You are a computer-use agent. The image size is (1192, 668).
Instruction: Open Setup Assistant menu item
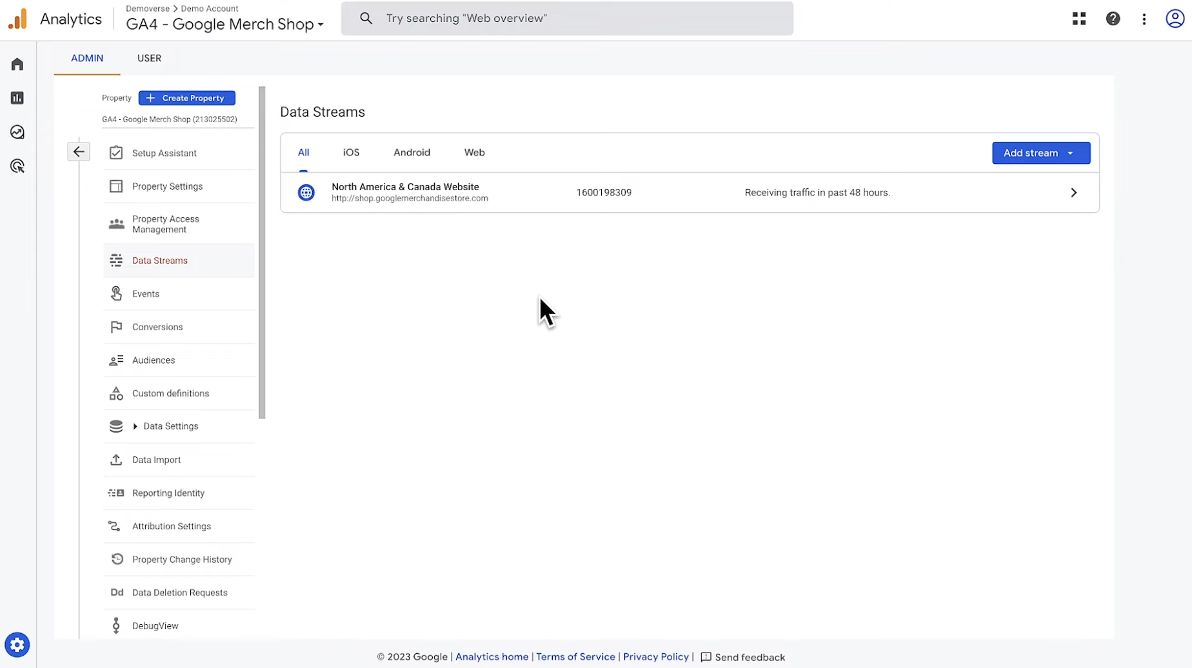point(179,153)
